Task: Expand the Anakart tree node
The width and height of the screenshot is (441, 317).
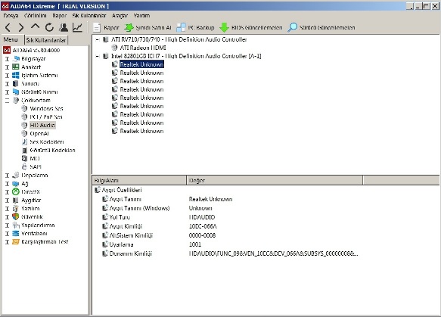Action: click(8, 67)
